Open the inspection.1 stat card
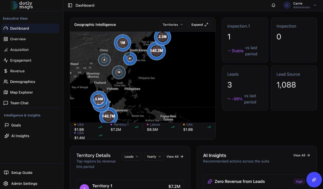The height and width of the screenshot is (189, 323). click(x=245, y=40)
